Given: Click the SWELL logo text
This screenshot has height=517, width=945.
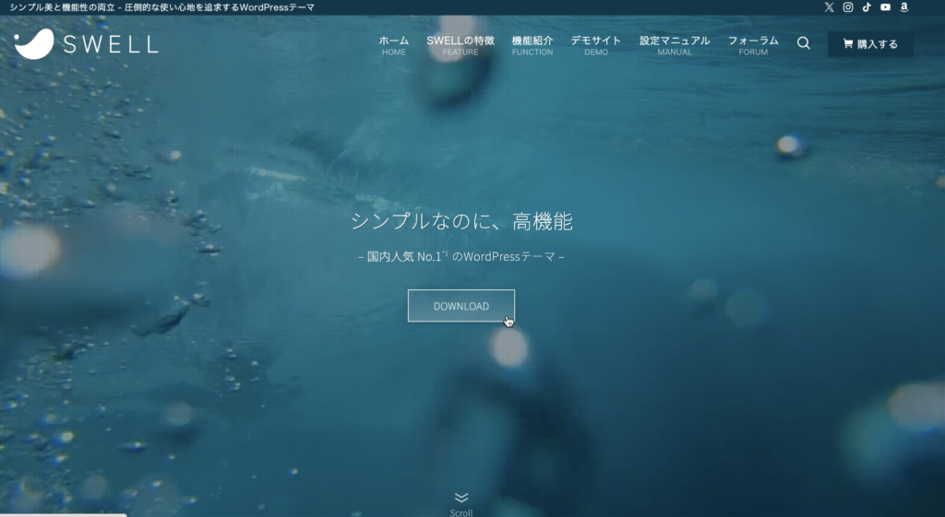Looking at the screenshot, I should tap(111, 43).
